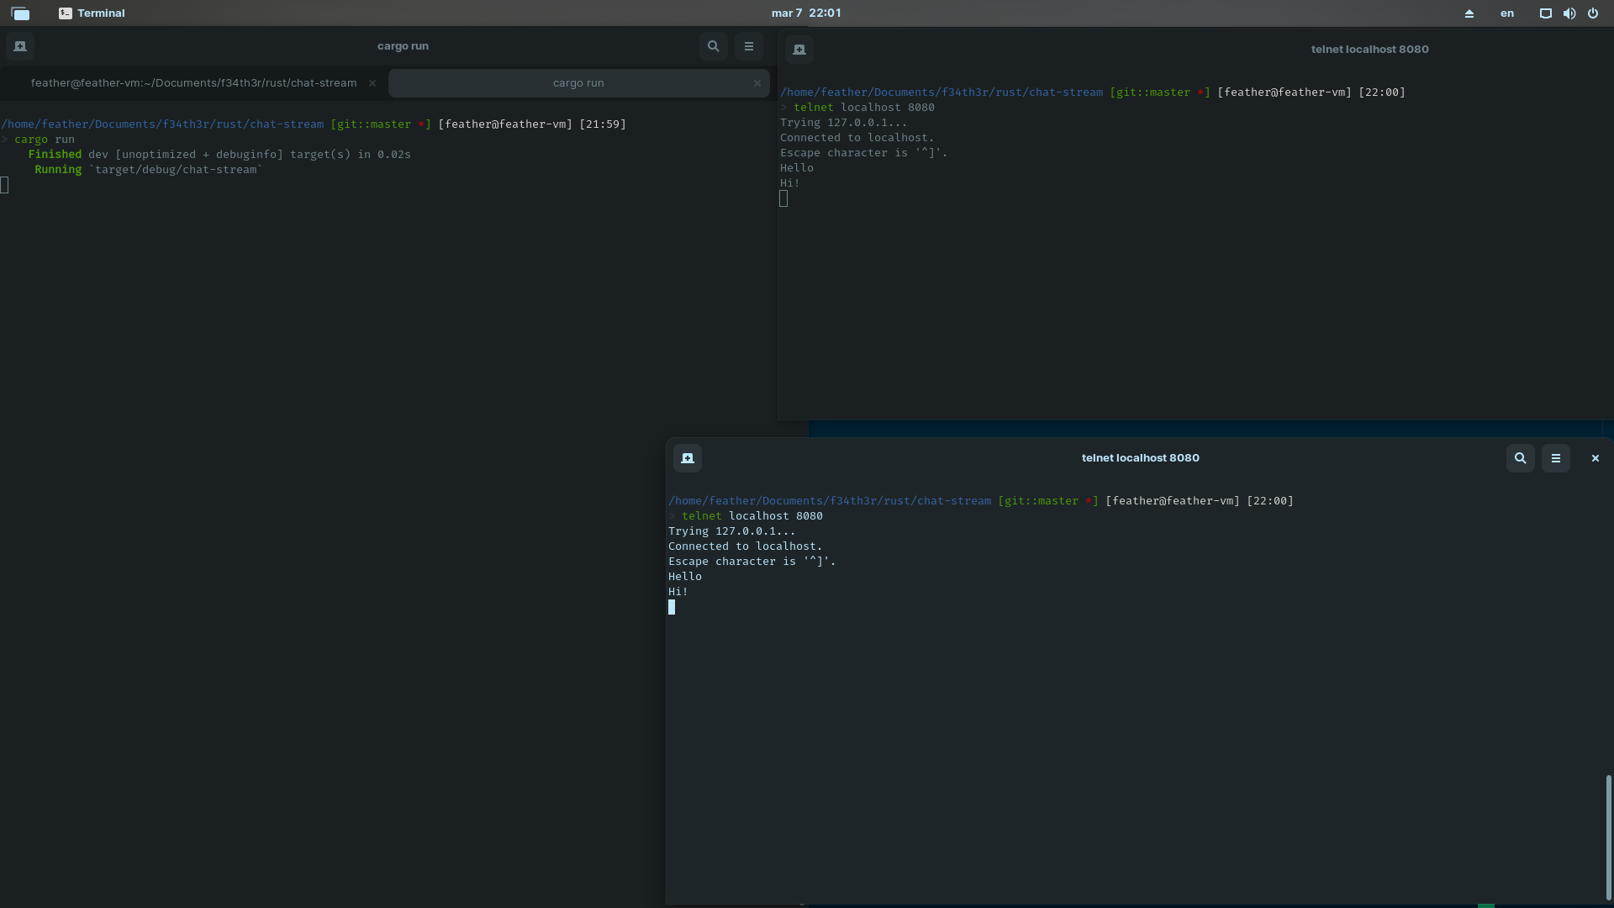
Task: Close the feather@feather-vm chat-stream tab
Action: coord(372,83)
